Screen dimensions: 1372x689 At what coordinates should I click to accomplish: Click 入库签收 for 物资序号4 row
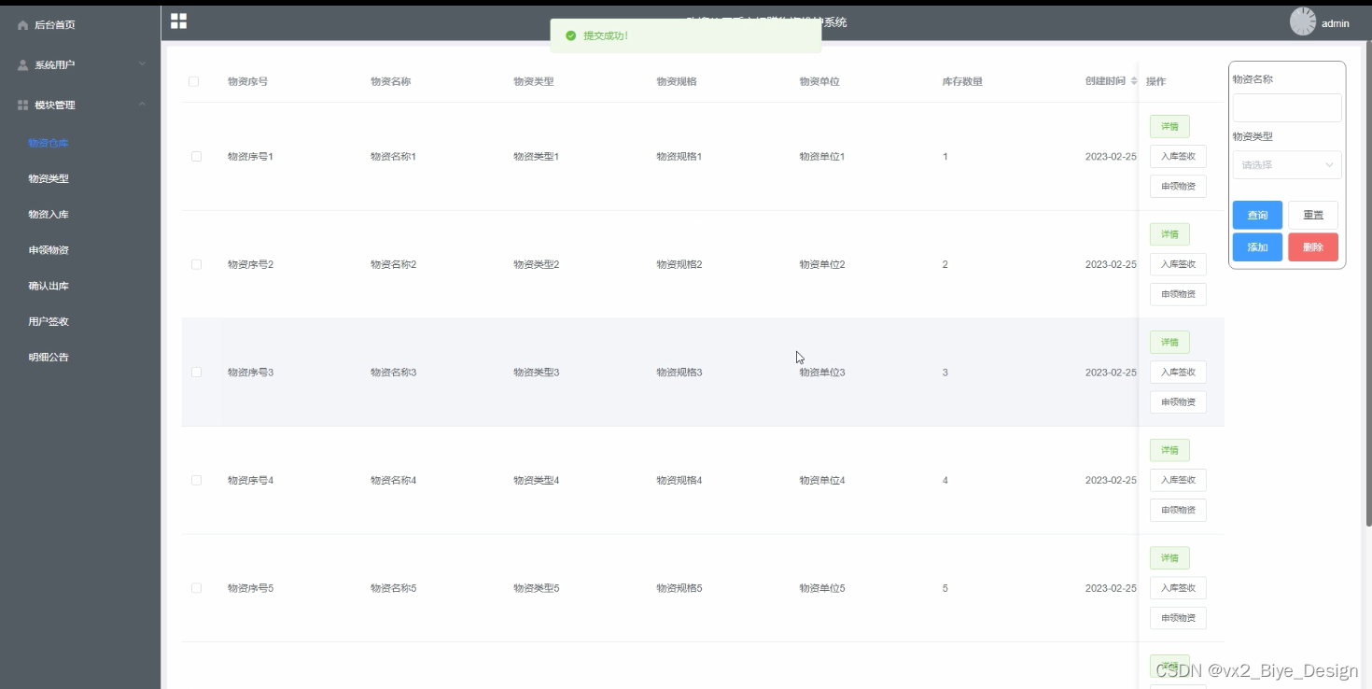point(1178,480)
